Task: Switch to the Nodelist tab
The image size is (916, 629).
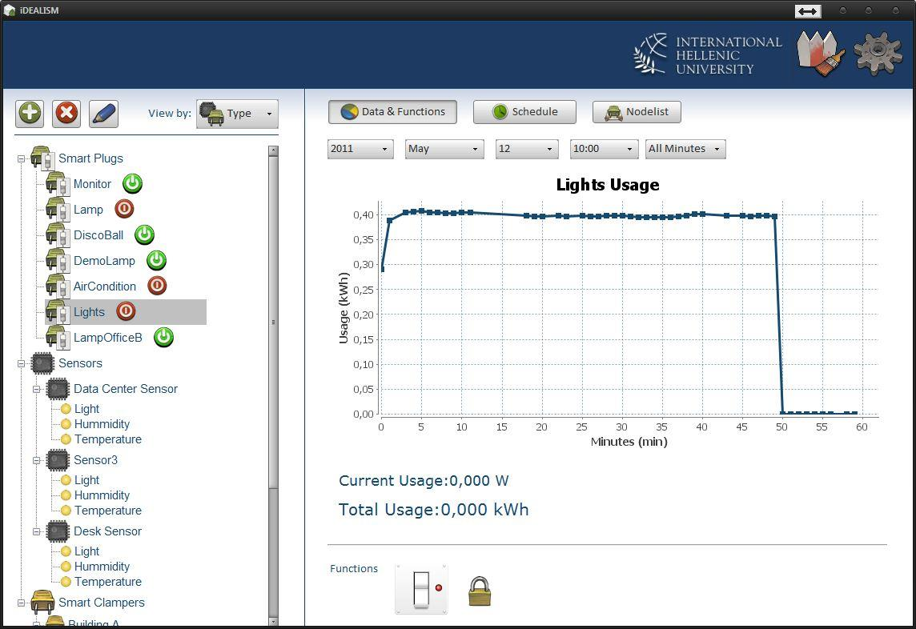Action: [x=637, y=111]
